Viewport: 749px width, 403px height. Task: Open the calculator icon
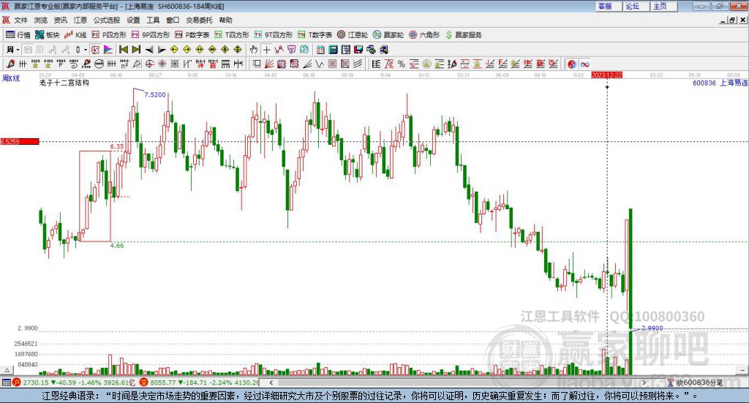pos(333,50)
